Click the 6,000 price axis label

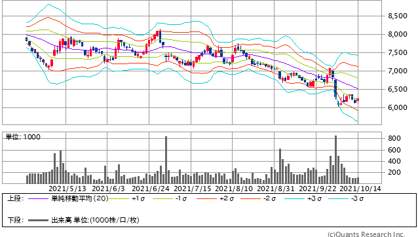[x=398, y=107]
